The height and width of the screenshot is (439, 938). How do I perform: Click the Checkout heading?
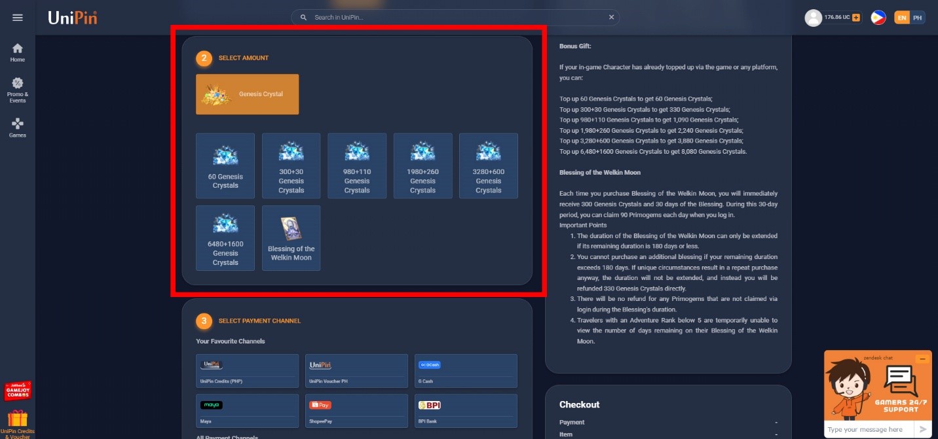pyautogui.click(x=580, y=404)
